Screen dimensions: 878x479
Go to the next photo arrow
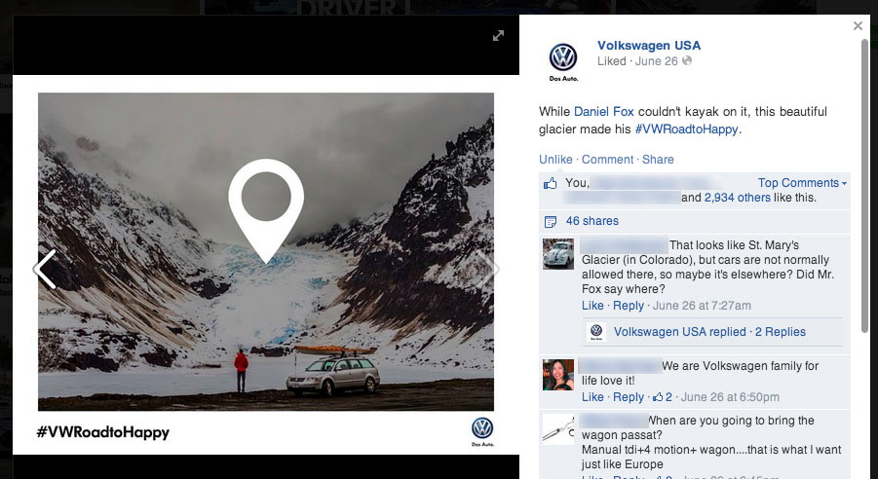coord(487,269)
